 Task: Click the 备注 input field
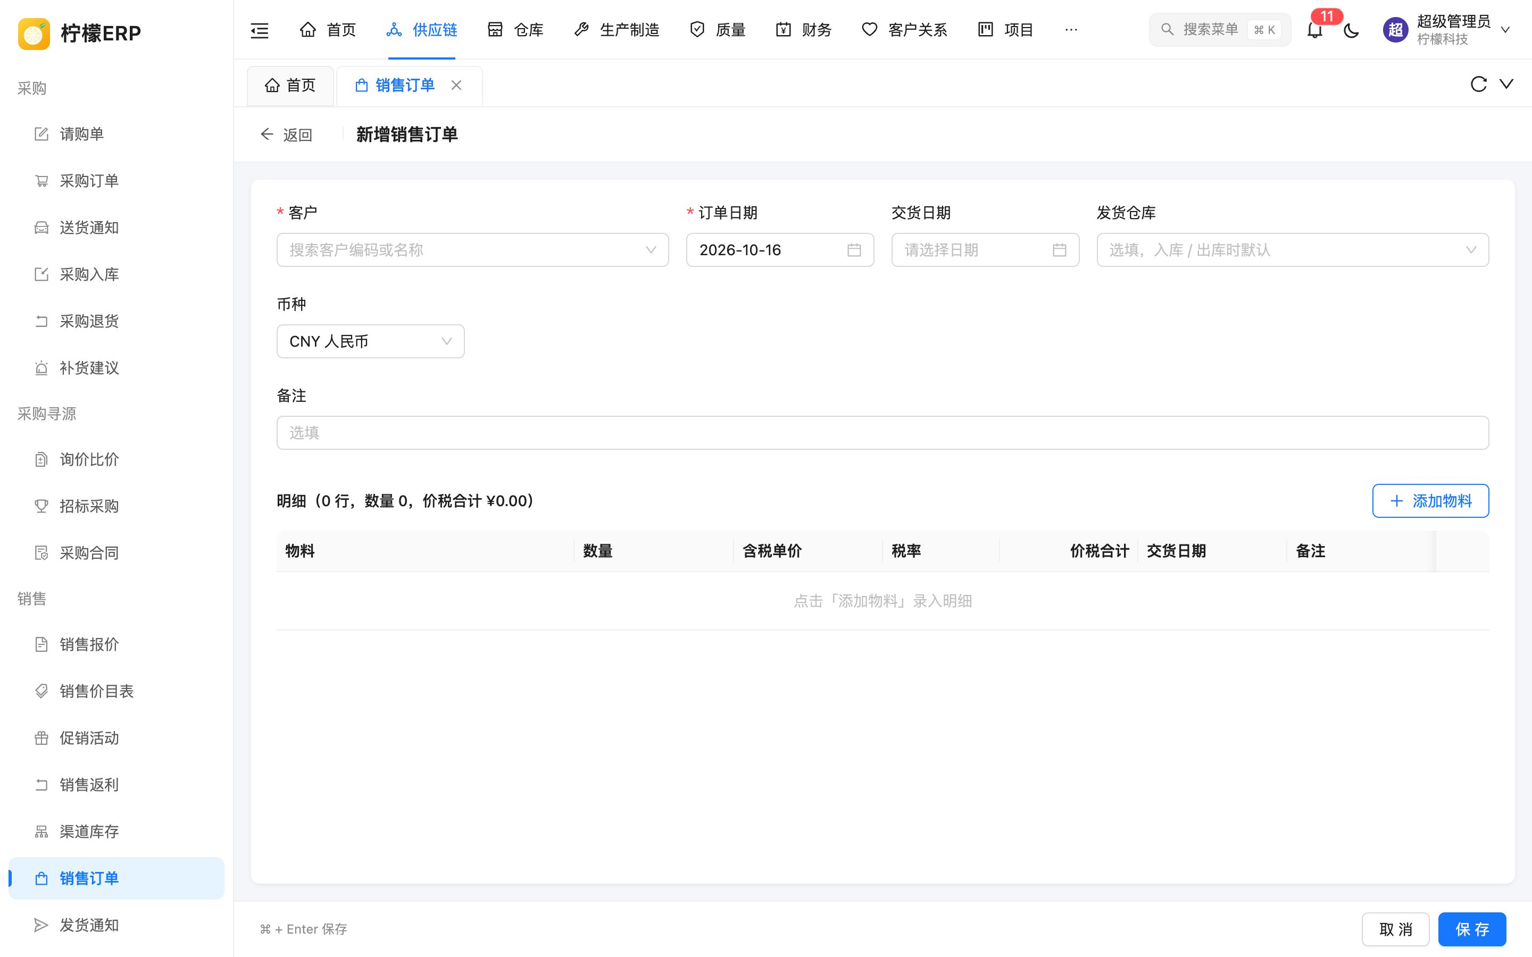[882, 433]
